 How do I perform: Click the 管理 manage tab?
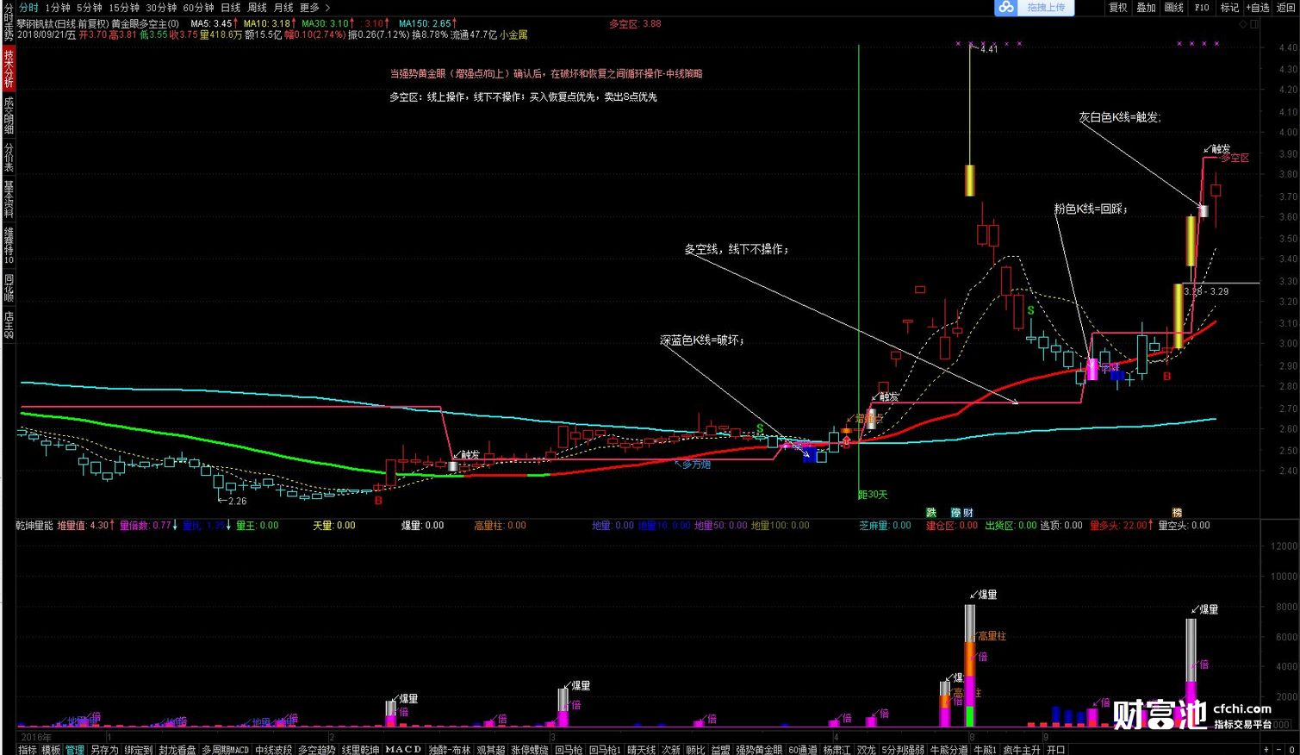coord(75,750)
